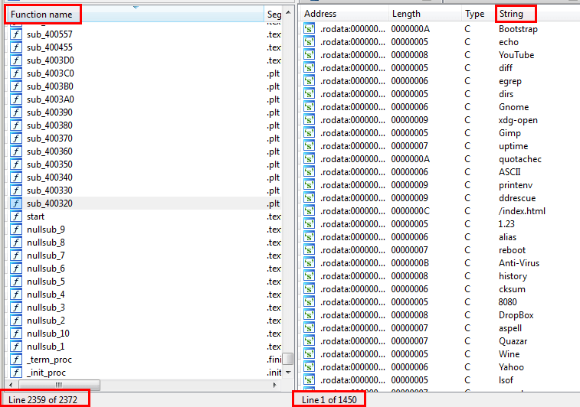Click function icon beside _term_proc
580x407 pixels.
click(x=15, y=360)
